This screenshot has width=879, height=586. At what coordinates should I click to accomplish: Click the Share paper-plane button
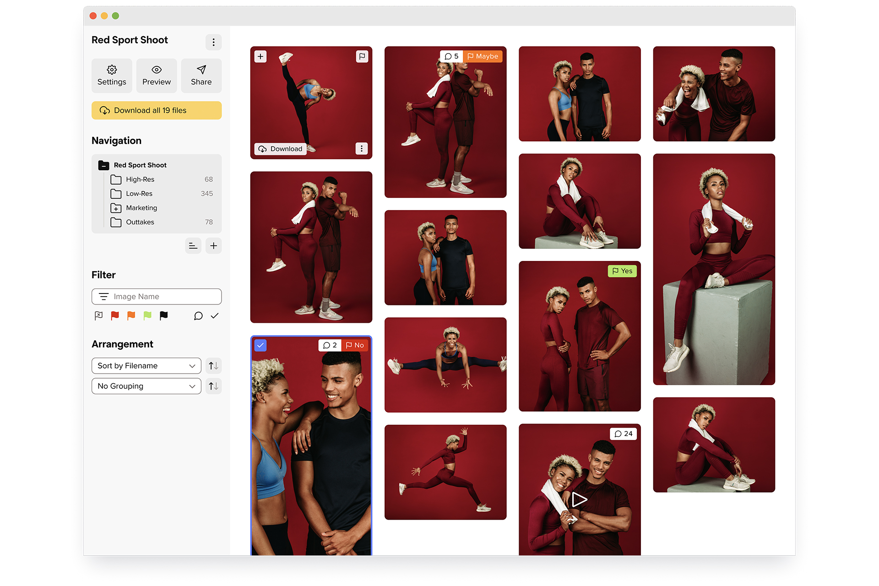pyautogui.click(x=201, y=76)
